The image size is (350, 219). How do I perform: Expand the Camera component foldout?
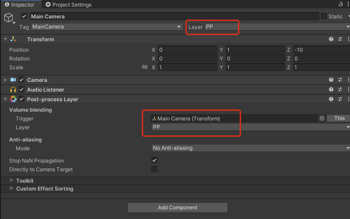(5, 80)
